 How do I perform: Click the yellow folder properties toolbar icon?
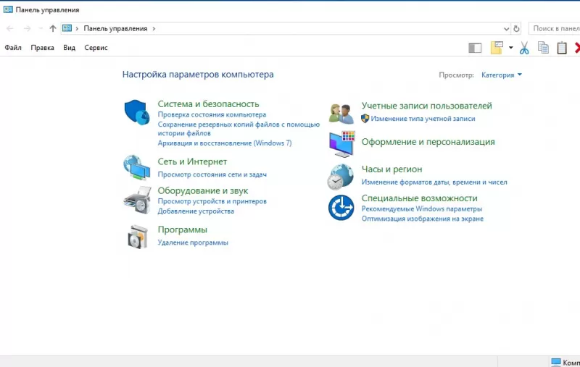tap(497, 48)
